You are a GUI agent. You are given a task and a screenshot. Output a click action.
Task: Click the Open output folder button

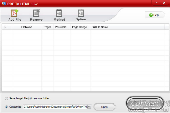104,107
